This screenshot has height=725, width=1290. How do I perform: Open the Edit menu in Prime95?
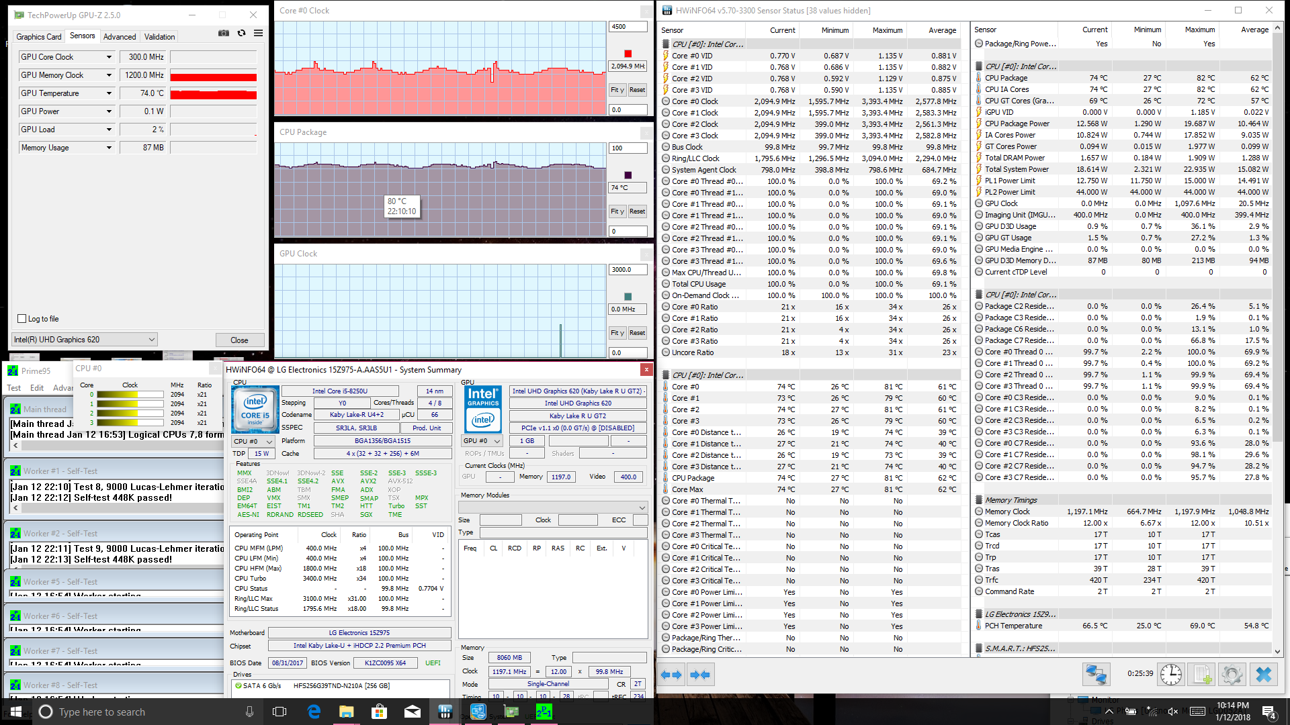[x=37, y=388]
